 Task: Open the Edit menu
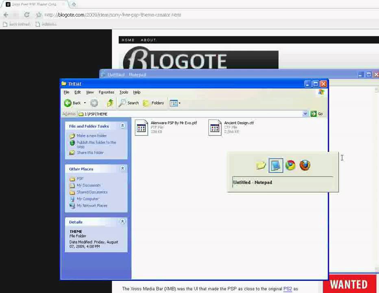pyautogui.click(x=78, y=92)
